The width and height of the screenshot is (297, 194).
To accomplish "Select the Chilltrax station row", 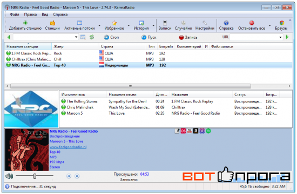I will [x=148, y=59].
